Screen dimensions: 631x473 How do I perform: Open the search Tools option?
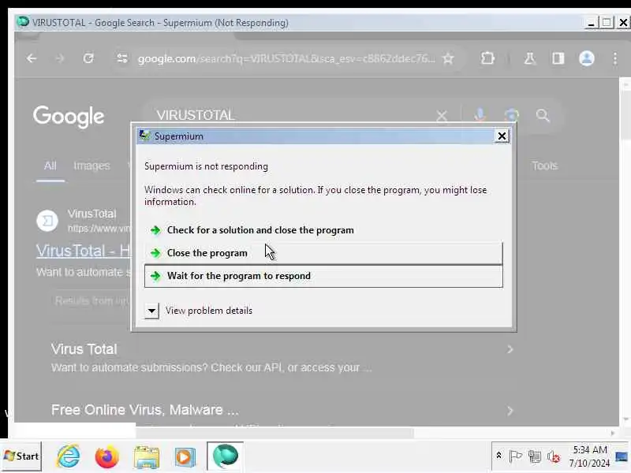(x=544, y=166)
